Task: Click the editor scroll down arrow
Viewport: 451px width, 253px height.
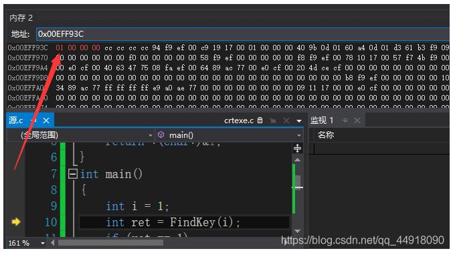Action: point(297,231)
